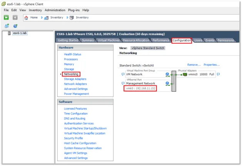Click the Properties... link for vSwitch0
Viewport: 242px width, 166px height.
click(212, 65)
